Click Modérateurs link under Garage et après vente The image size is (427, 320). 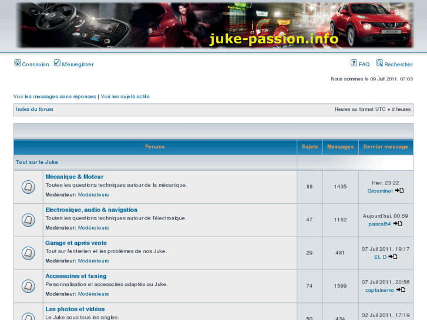pyautogui.click(x=93, y=261)
